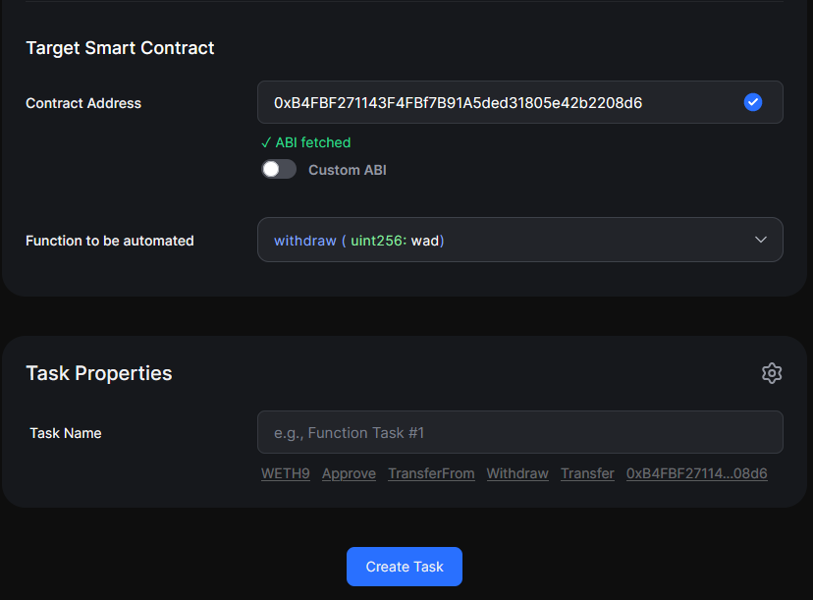This screenshot has height=600, width=813.
Task: Choose Transfer task name suggestion
Action: pyautogui.click(x=587, y=473)
